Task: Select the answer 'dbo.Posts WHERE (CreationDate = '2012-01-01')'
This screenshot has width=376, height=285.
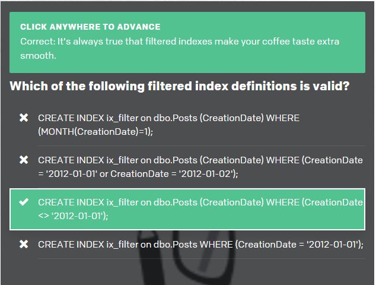Action: click(x=200, y=244)
